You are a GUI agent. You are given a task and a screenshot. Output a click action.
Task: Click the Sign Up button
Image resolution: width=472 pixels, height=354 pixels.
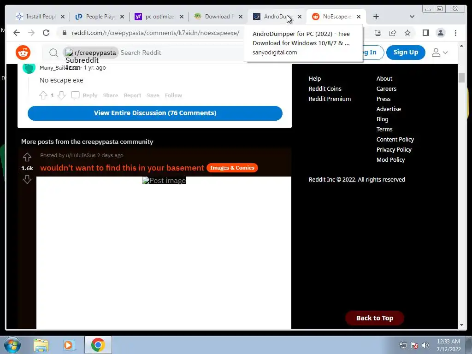pos(406,53)
